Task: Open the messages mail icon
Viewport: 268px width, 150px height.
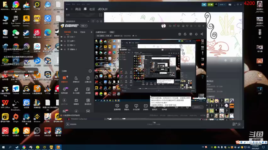Action: pyautogui.click(x=174, y=26)
